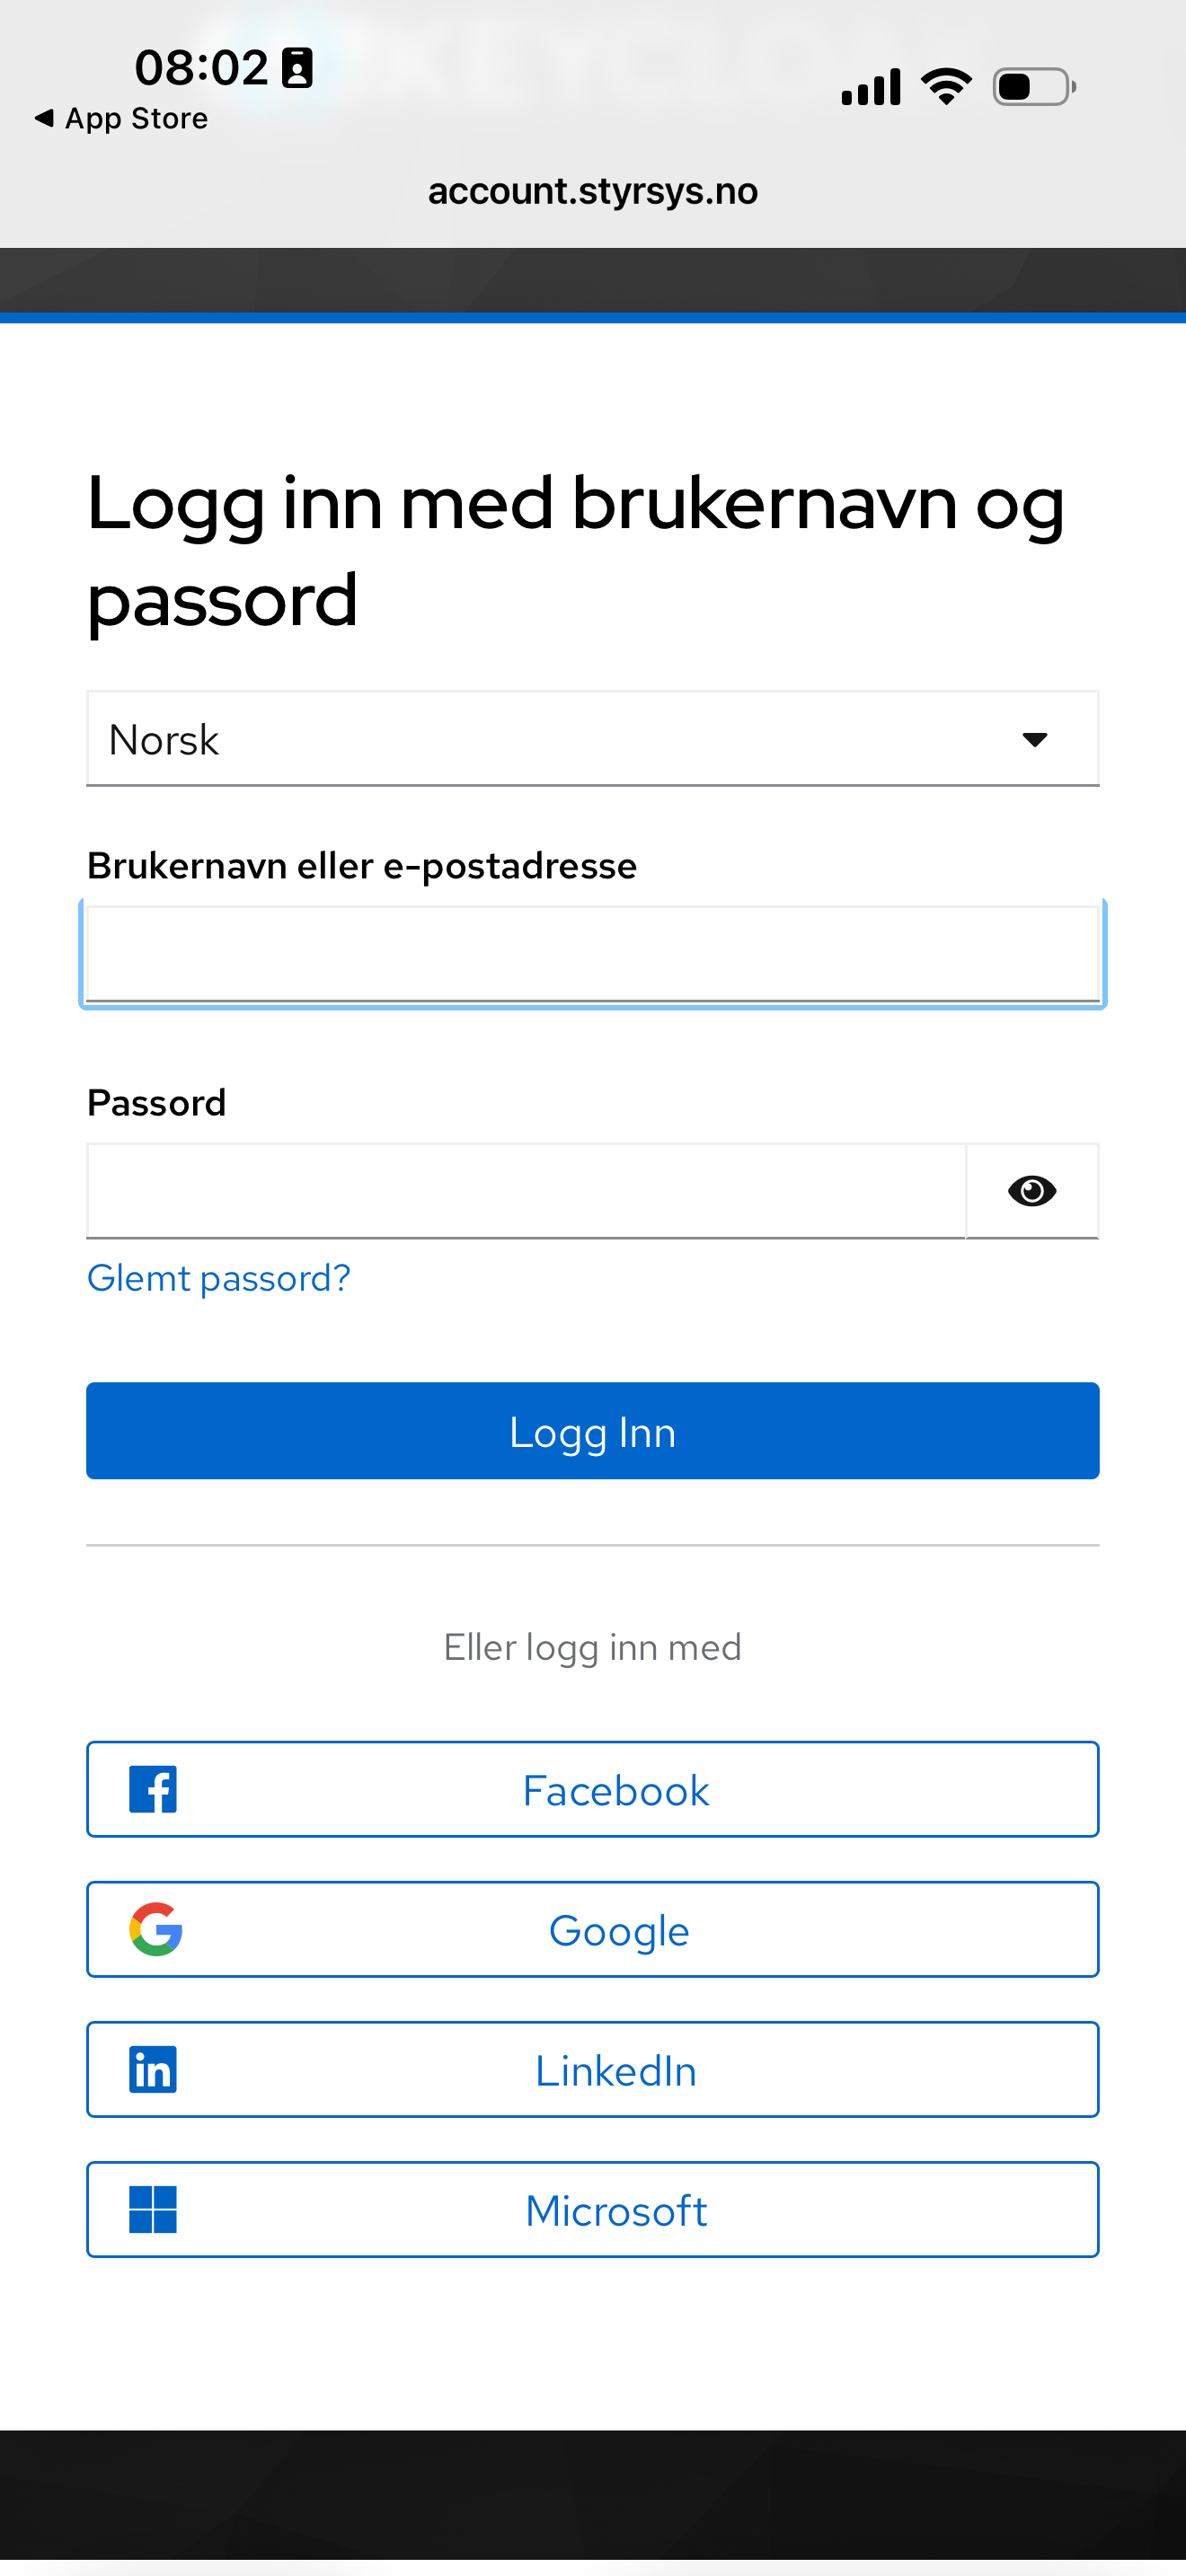The width and height of the screenshot is (1186, 2576).
Task: Click the Microsoft Windows logo icon
Action: click(x=153, y=2209)
